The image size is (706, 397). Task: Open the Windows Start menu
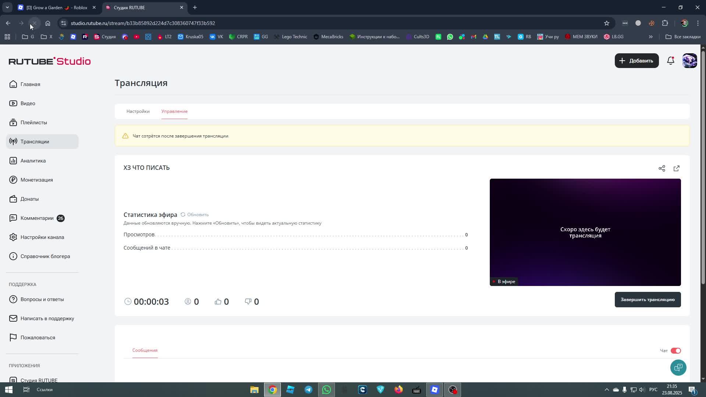tap(9, 390)
